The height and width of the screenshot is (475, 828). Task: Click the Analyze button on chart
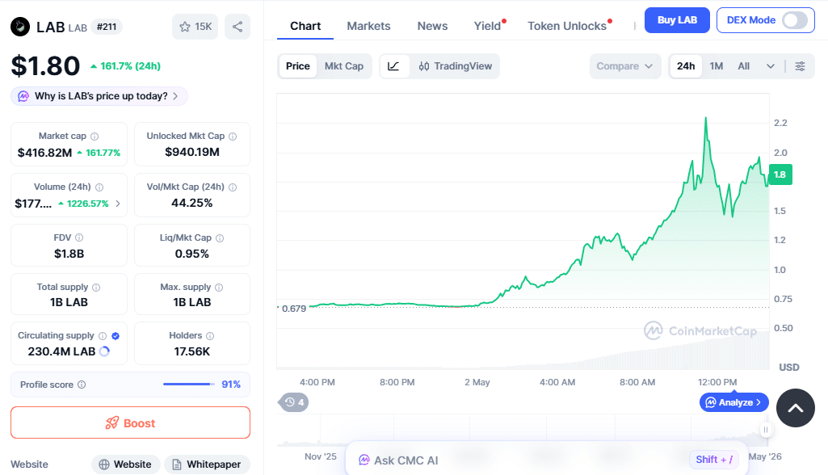point(734,402)
